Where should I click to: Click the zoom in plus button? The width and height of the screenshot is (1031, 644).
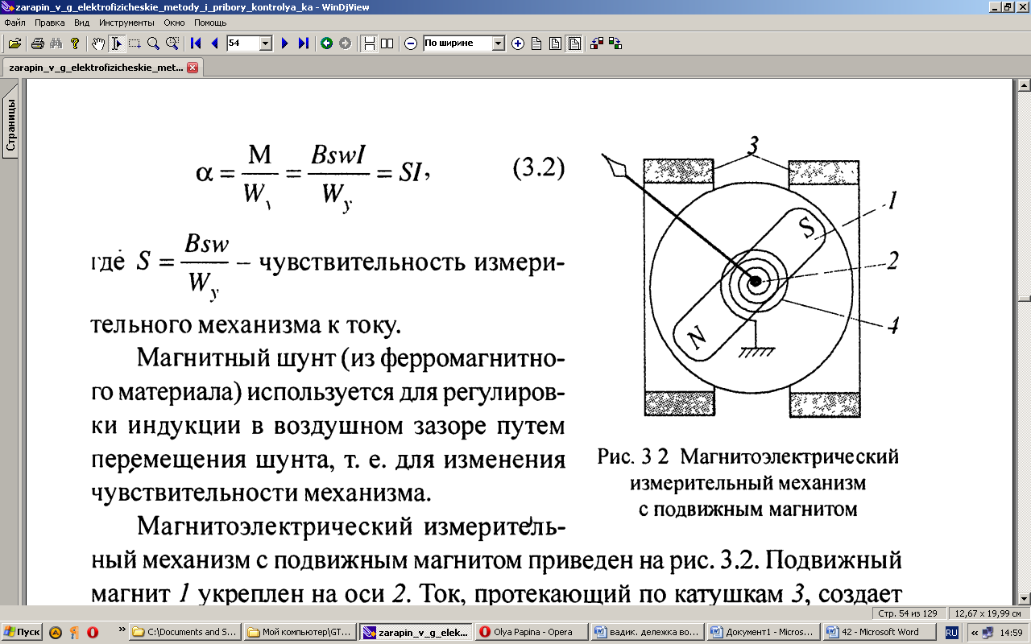coord(518,43)
